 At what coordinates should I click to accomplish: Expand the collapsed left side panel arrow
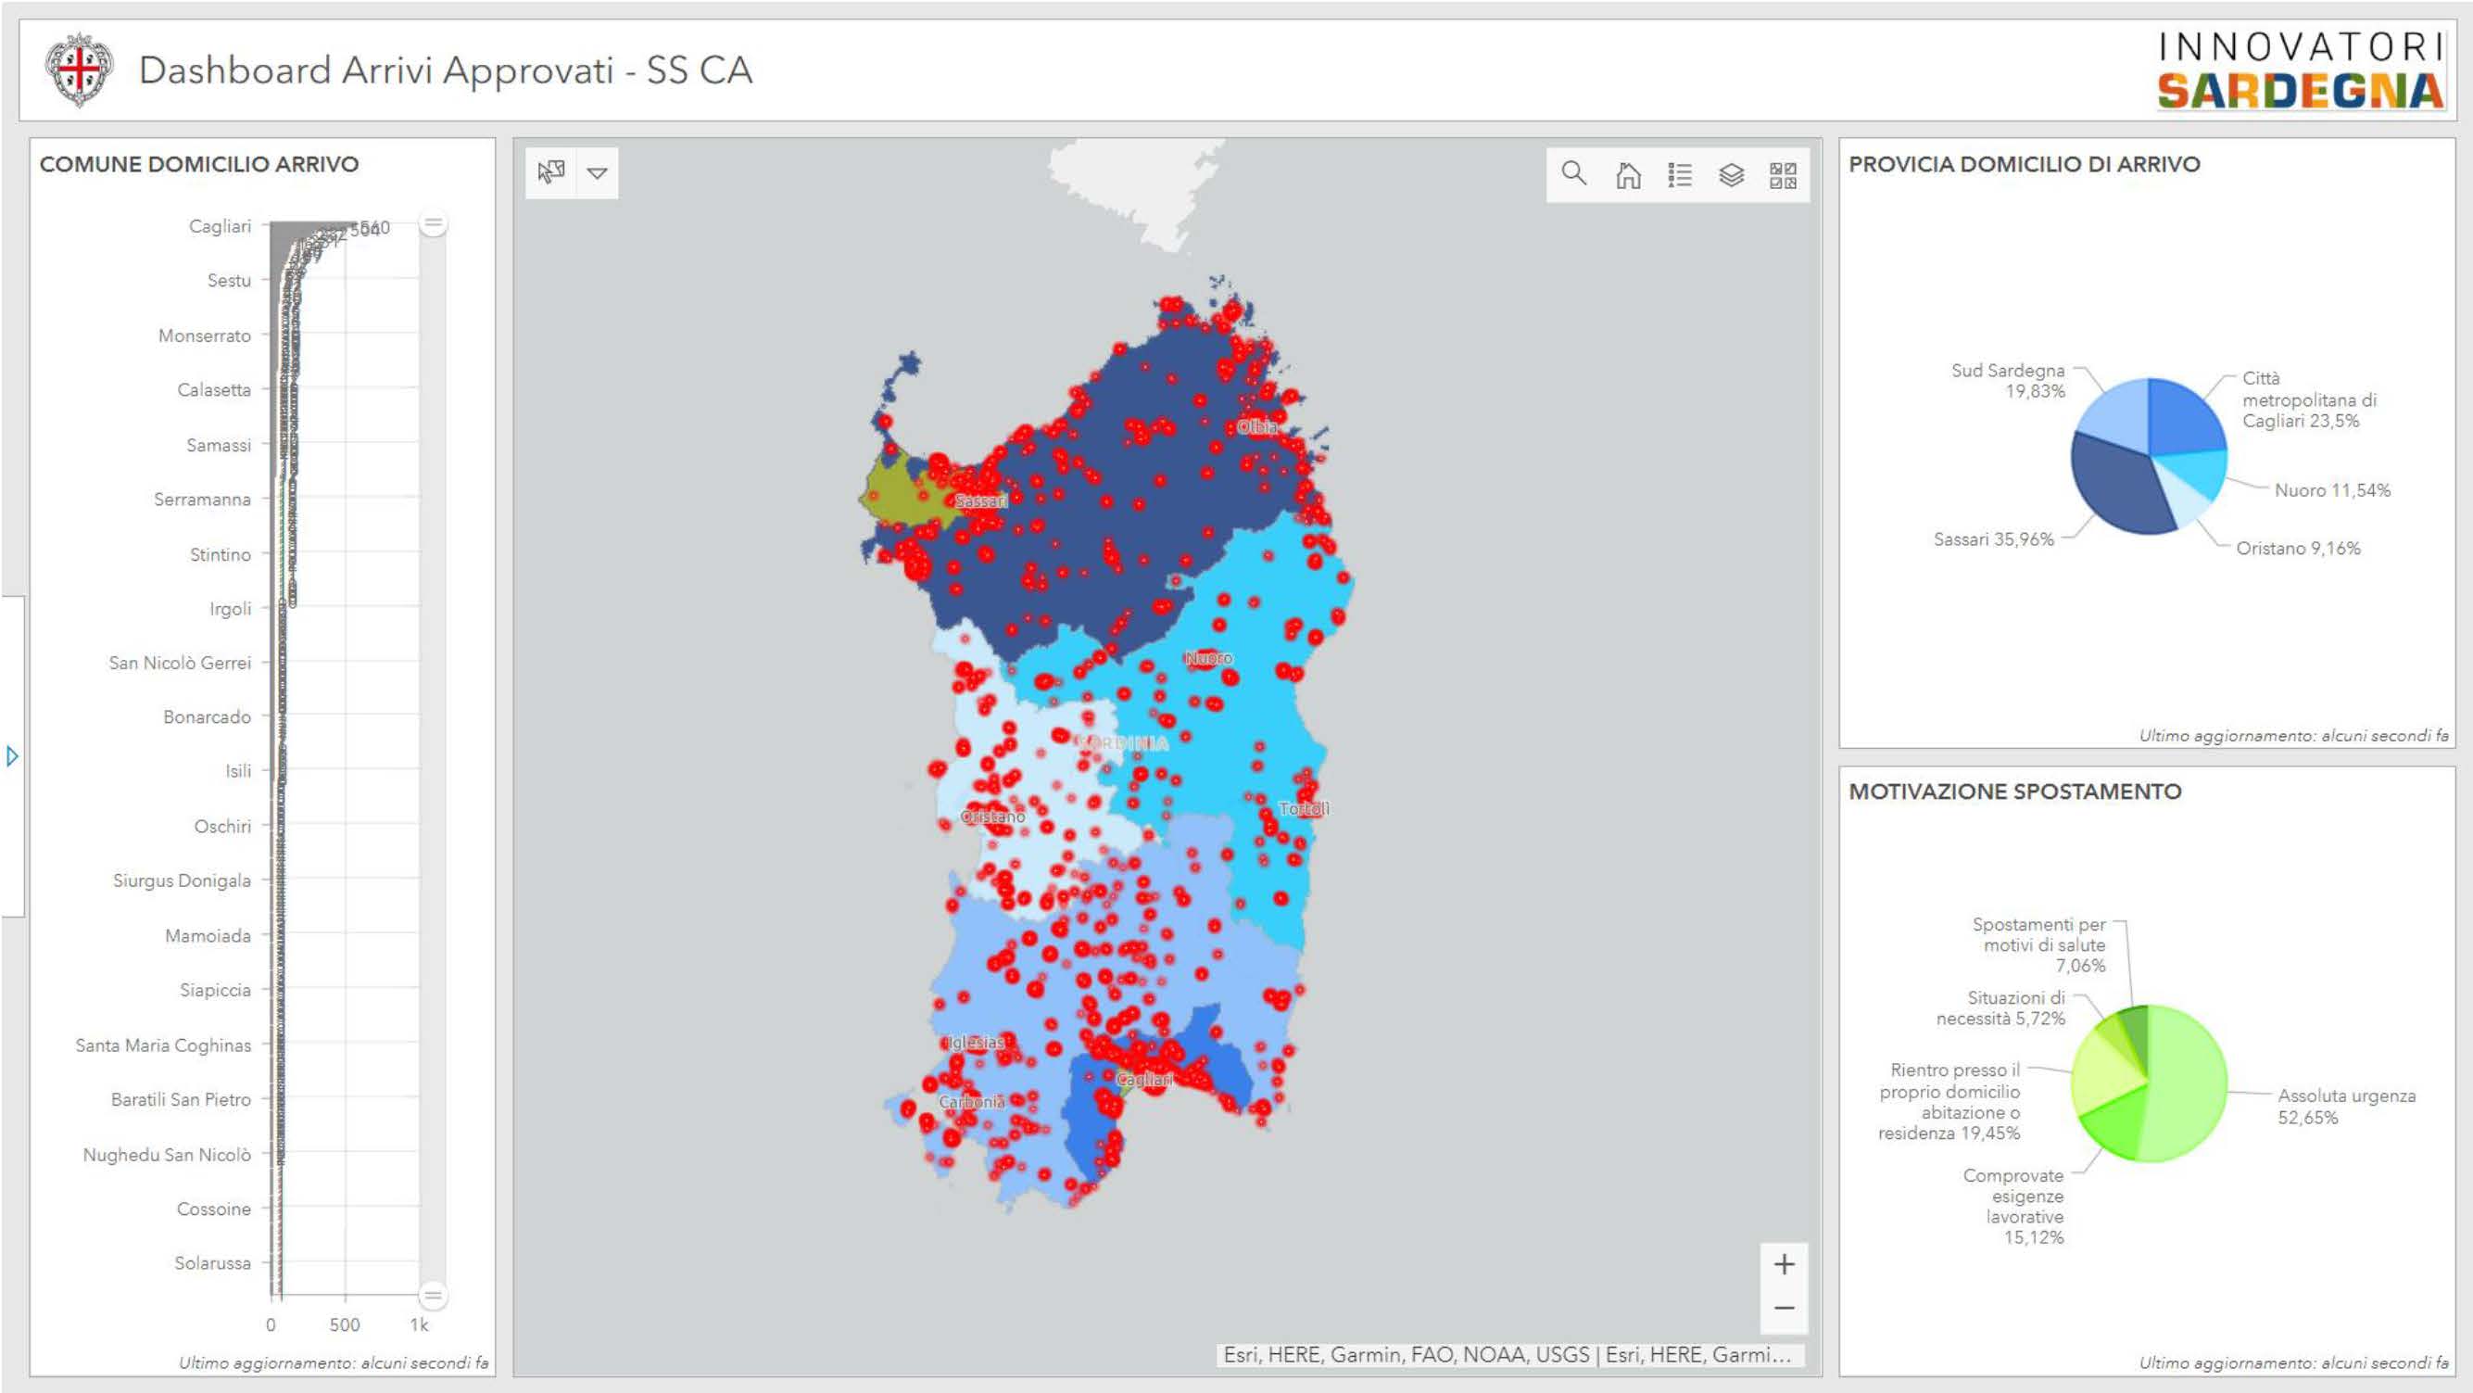click(12, 756)
